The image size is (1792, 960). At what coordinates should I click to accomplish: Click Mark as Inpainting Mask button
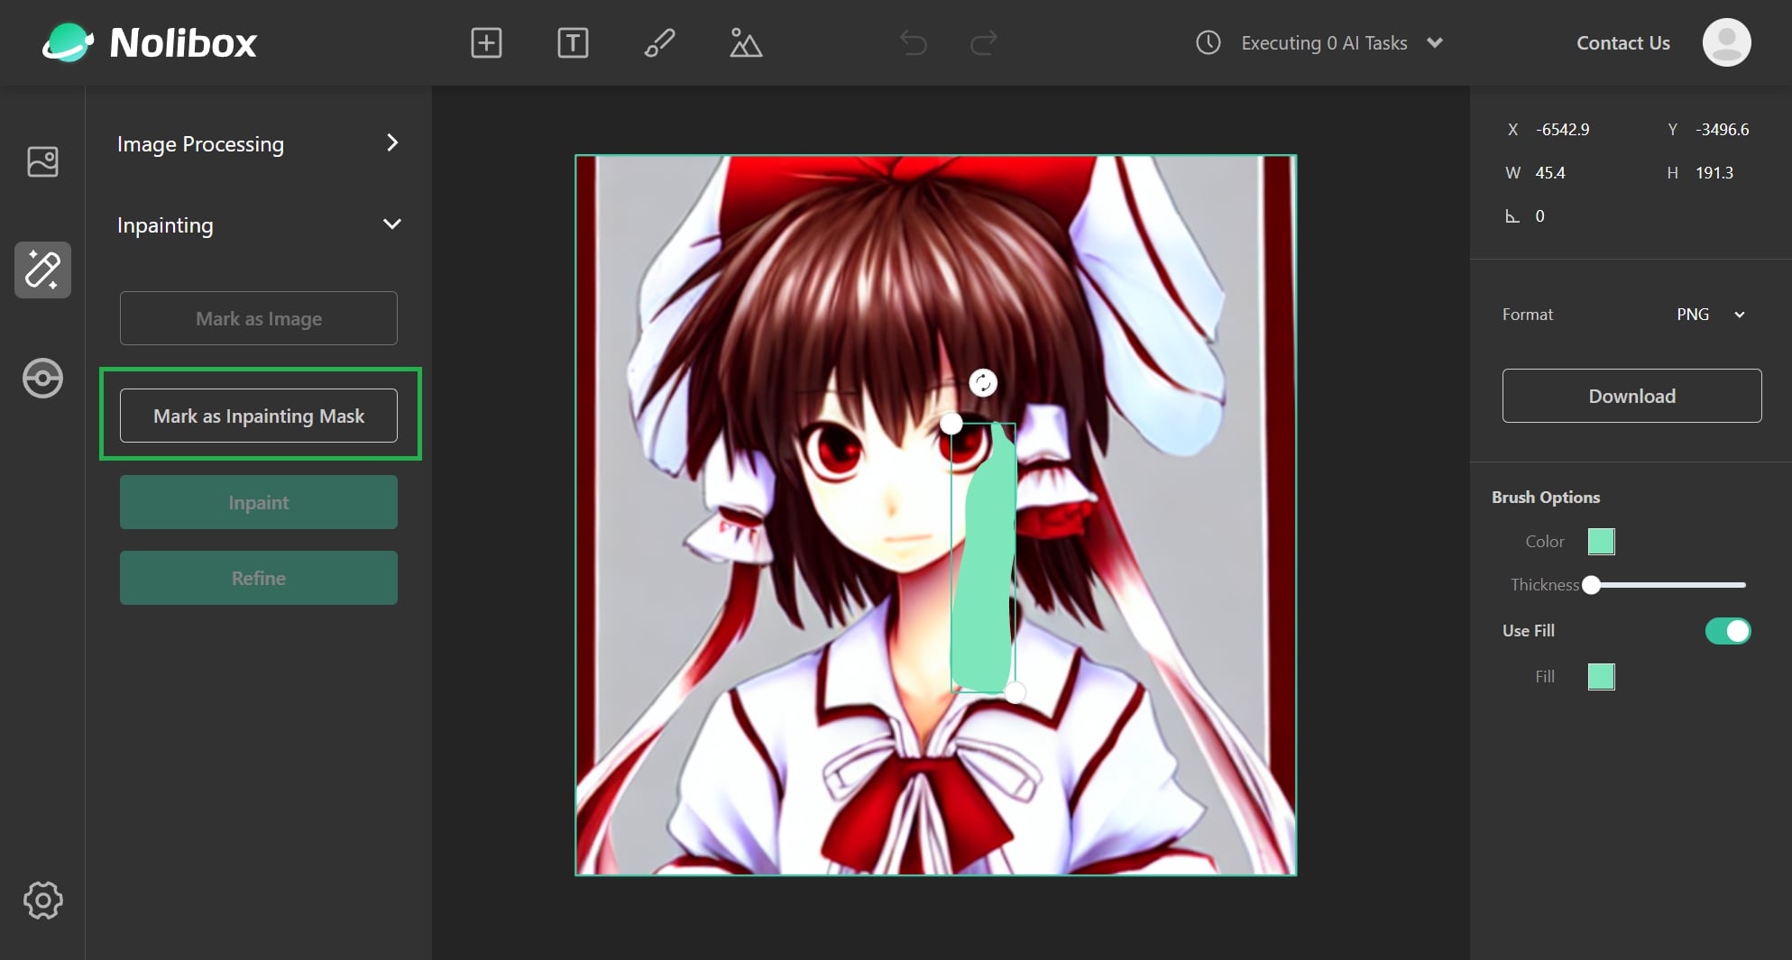259,416
